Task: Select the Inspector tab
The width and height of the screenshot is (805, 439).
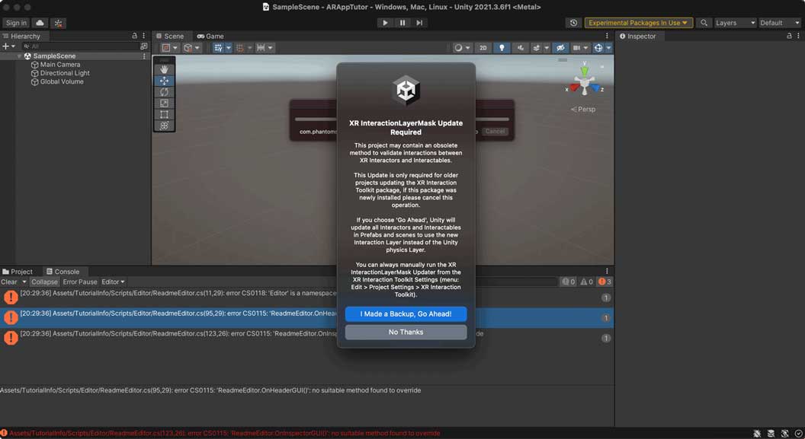Action: click(x=637, y=36)
